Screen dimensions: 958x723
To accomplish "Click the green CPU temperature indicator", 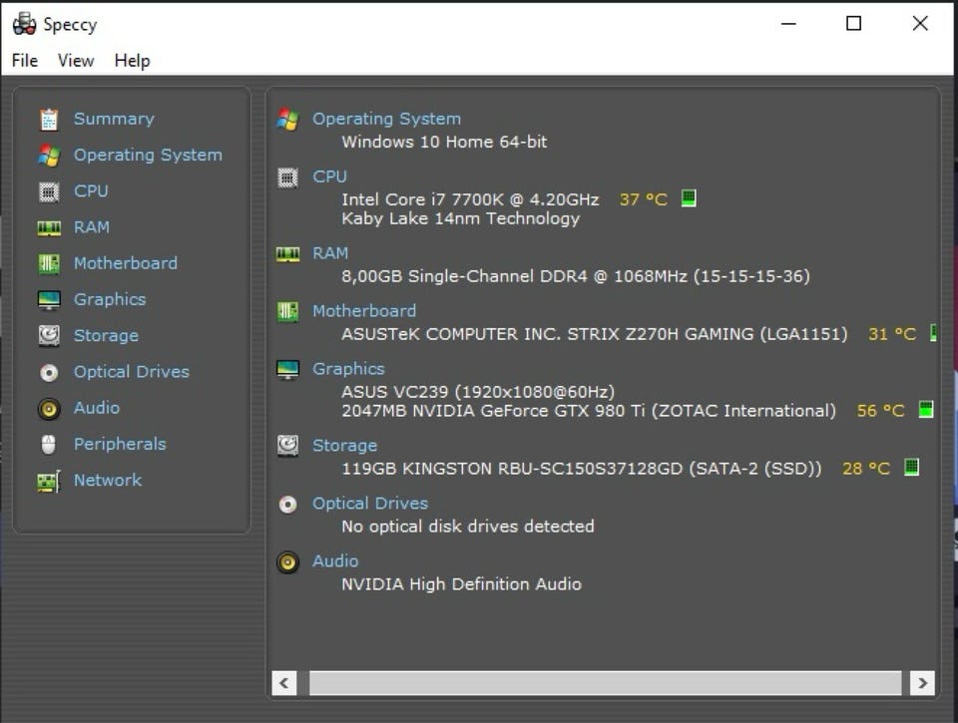I will (x=689, y=198).
